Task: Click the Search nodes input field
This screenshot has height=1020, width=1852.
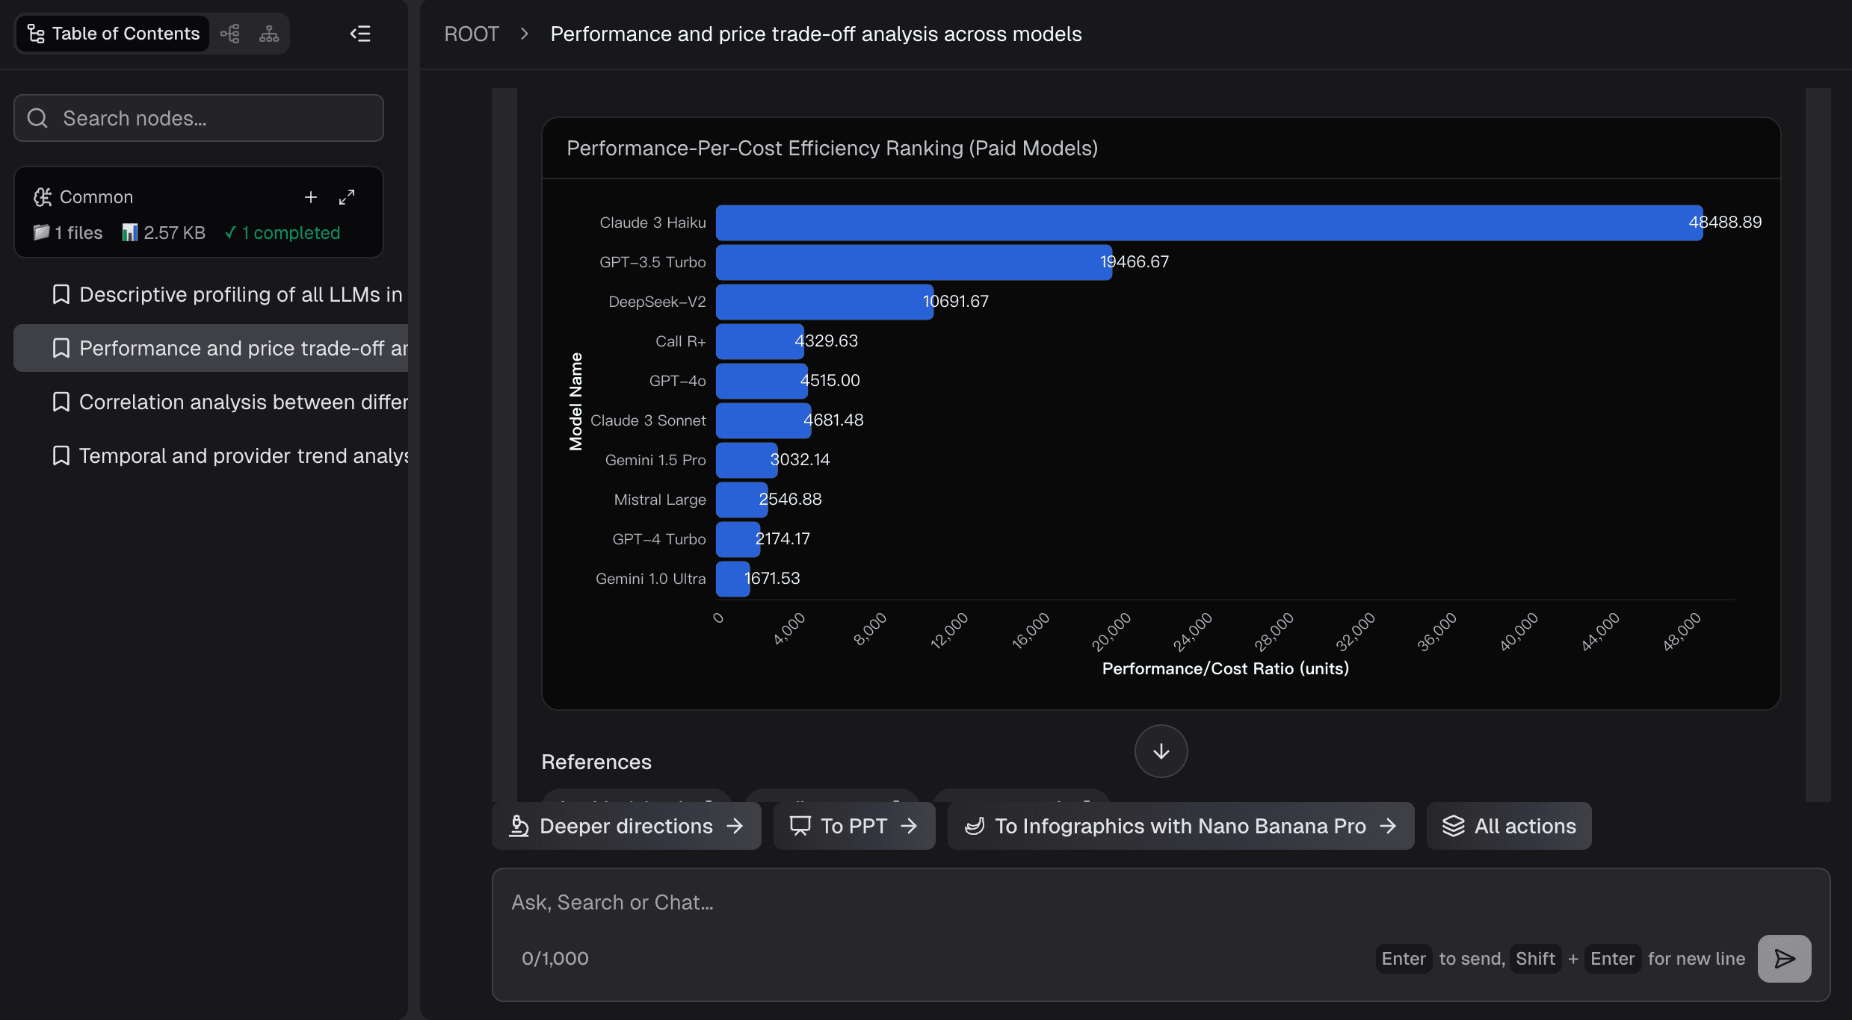Action: point(199,118)
